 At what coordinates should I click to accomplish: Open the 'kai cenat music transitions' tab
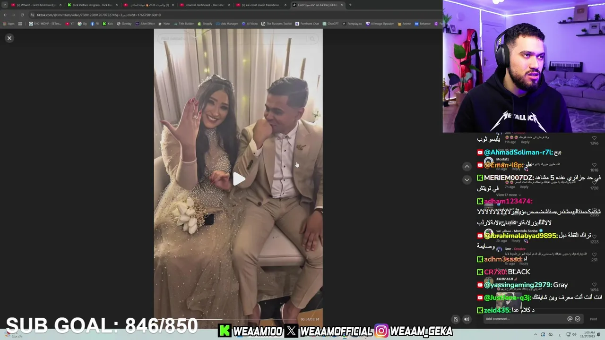coord(261,5)
